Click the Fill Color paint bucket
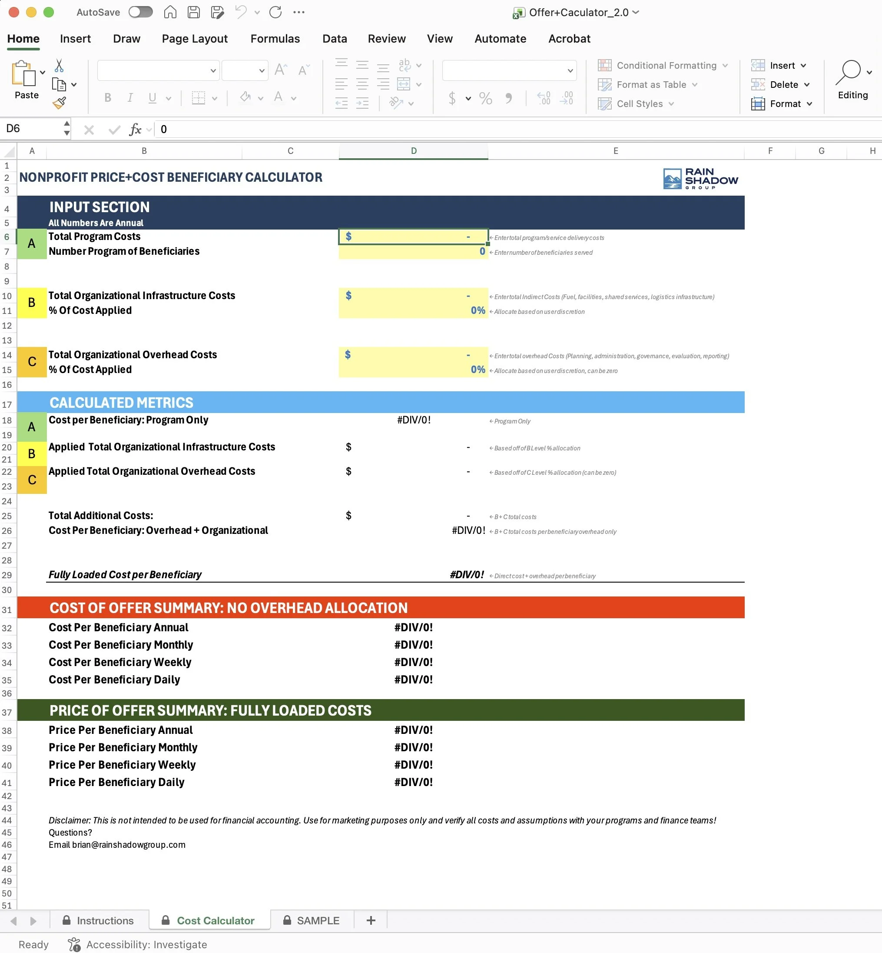 click(245, 97)
